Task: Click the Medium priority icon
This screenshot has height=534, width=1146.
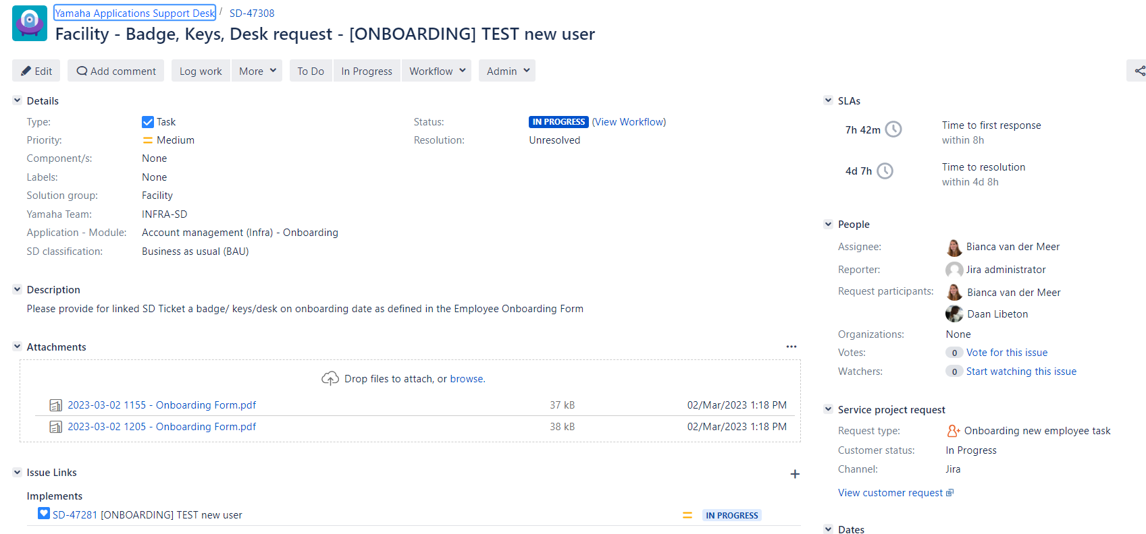Action: click(147, 140)
